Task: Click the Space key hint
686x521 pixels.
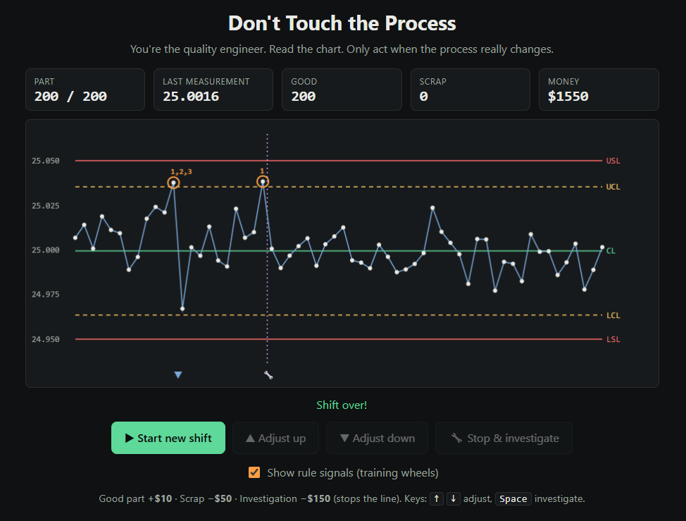Action: pos(513,498)
